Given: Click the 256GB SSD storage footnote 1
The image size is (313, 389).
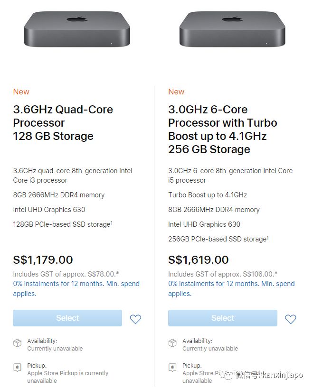Looking at the screenshot, I should pyautogui.click(x=267, y=237).
